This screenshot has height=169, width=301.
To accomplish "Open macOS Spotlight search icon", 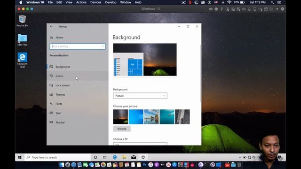I will [x=272, y=2].
